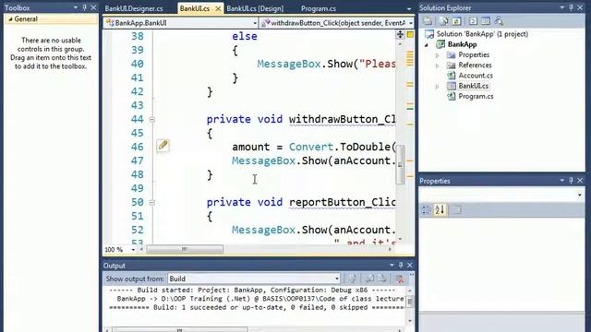The width and height of the screenshot is (591, 332).
Task: Click the split editor icon above scrollbar
Action: point(400,35)
